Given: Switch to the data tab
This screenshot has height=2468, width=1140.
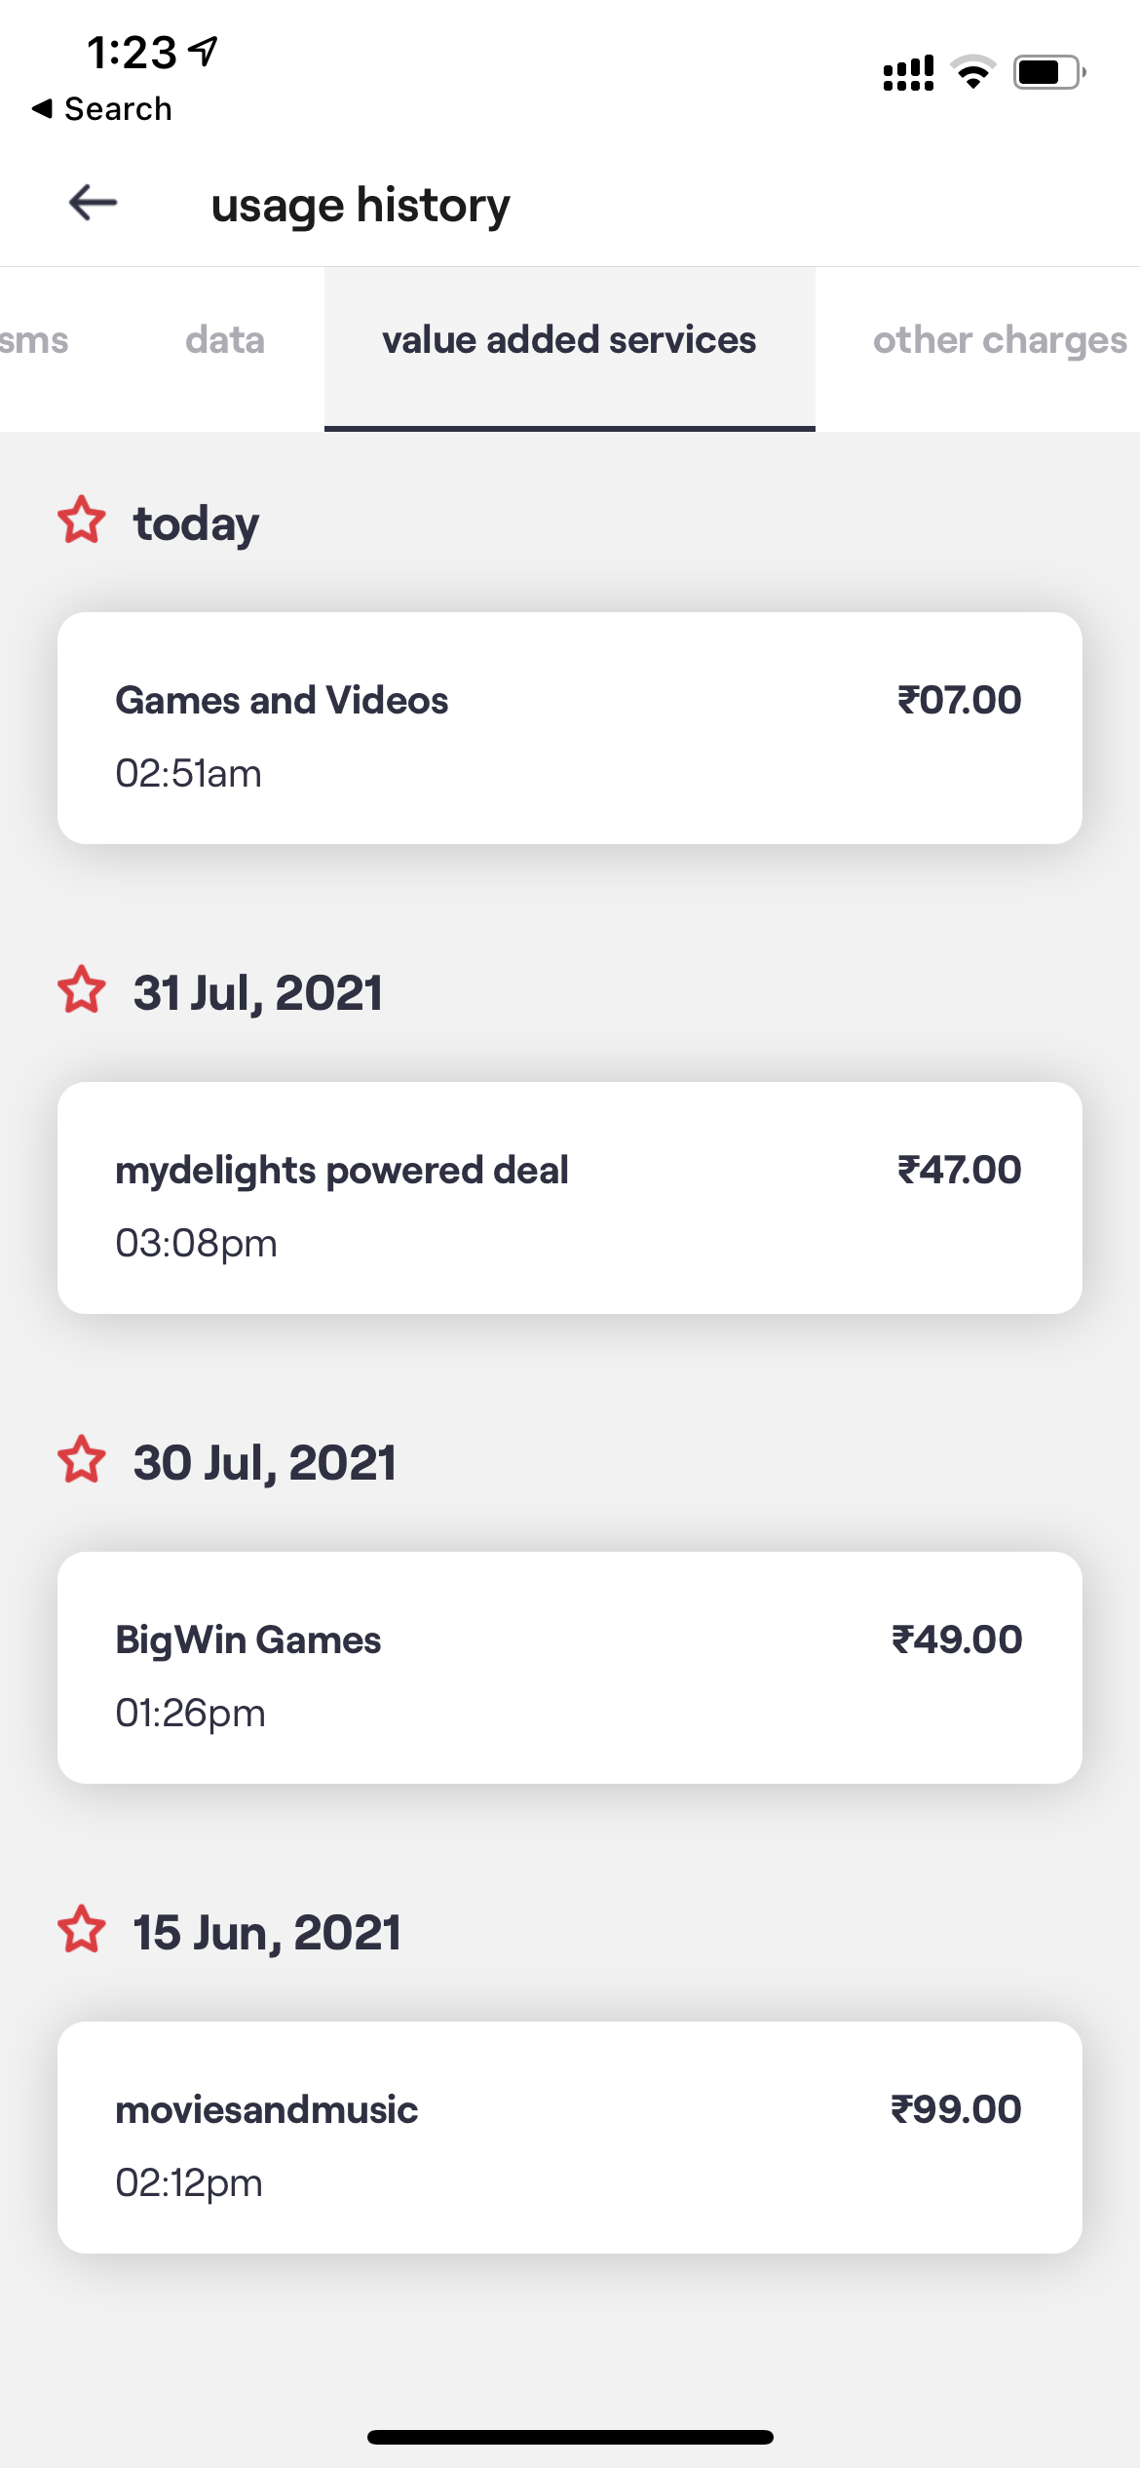Looking at the screenshot, I should pyautogui.click(x=225, y=341).
